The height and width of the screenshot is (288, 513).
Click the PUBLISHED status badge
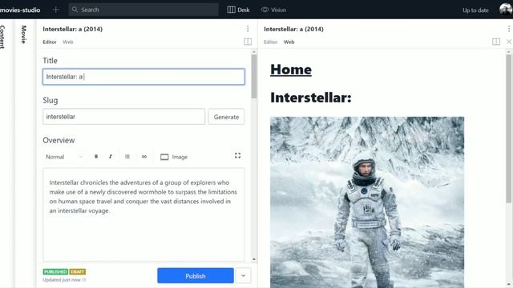[55, 272]
